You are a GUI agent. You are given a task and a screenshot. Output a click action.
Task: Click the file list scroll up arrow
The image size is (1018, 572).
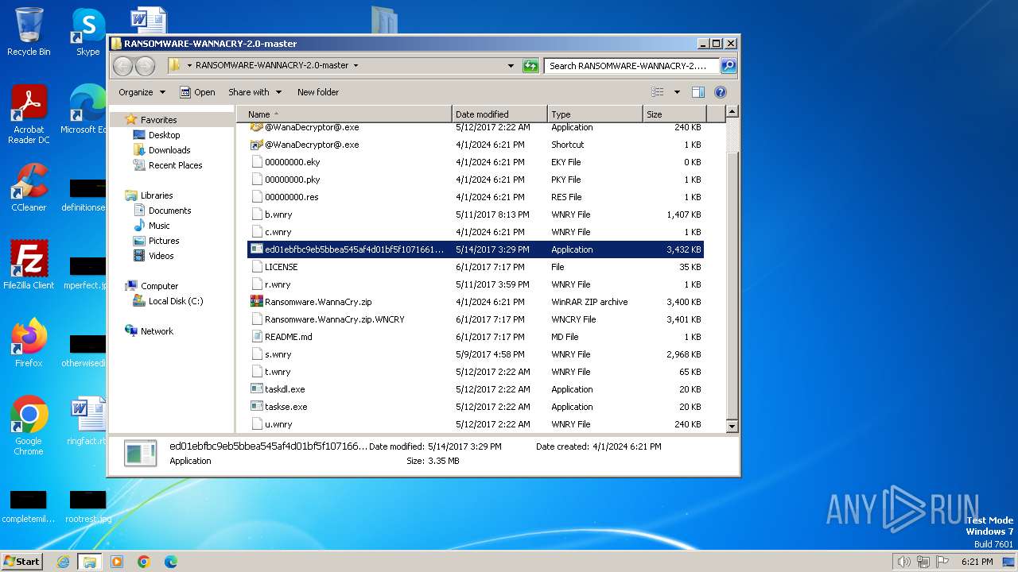[x=732, y=112]
